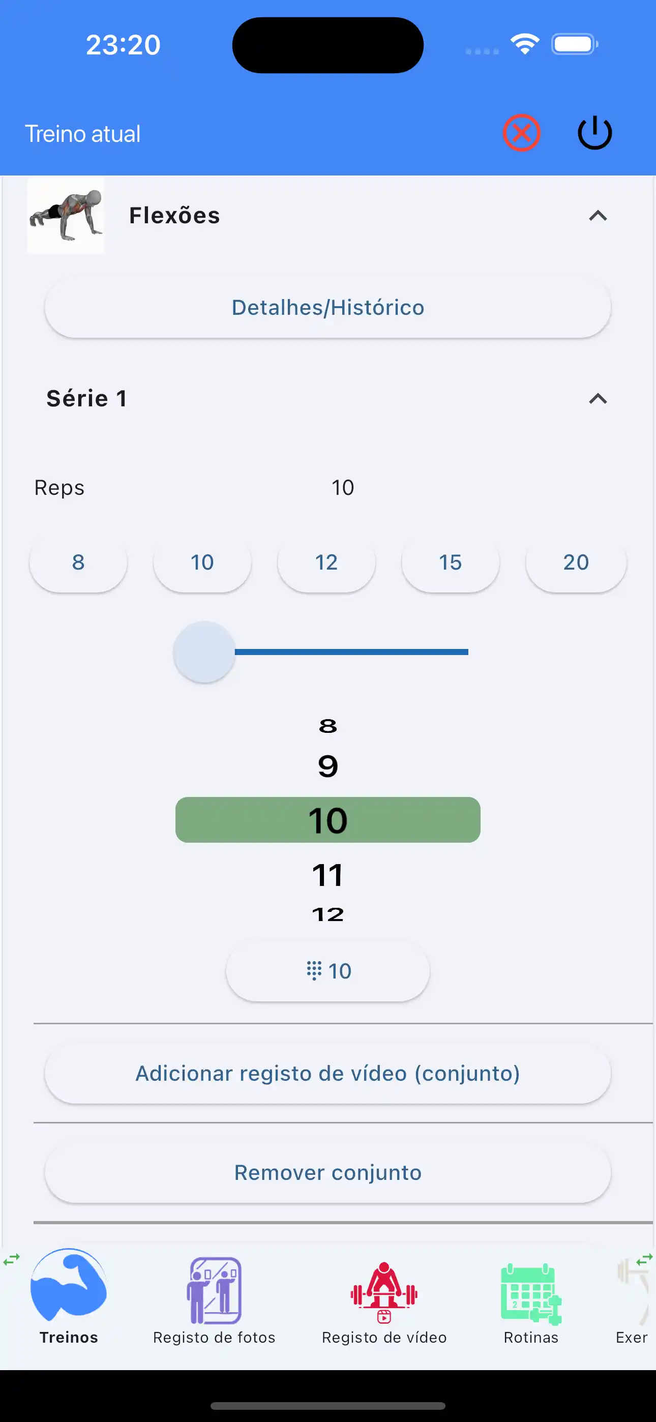
Task: Select the 12 reps preset chip
Action: pos(326,562)
